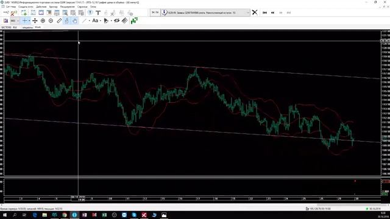
Task: Activate the hand pan tool
Action: coord(74,21)
